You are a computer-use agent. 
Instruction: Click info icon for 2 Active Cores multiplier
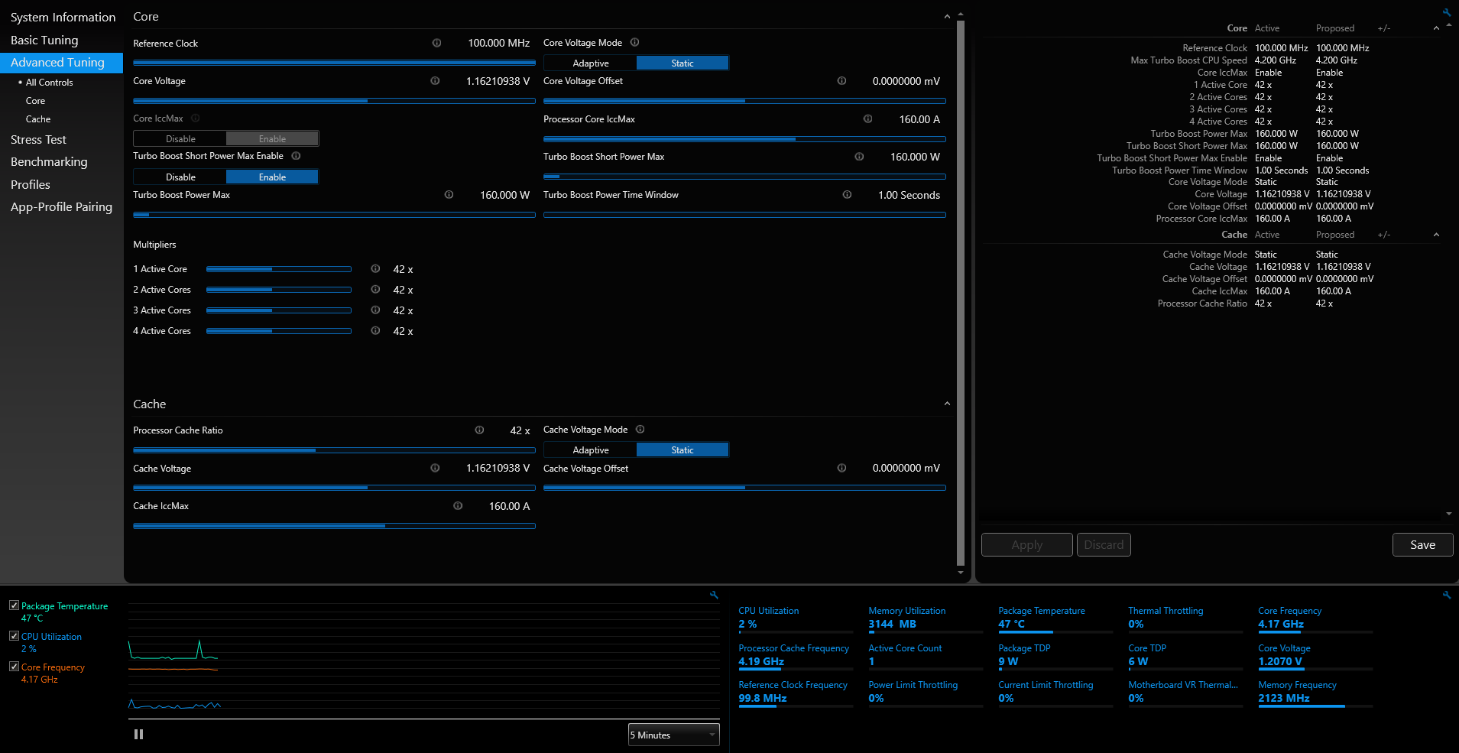375,289
